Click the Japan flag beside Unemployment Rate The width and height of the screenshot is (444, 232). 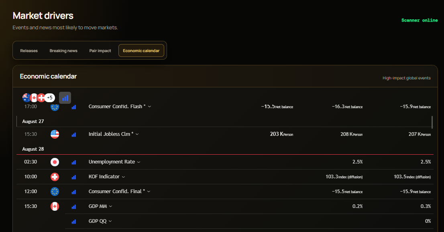[x=55, y=162]
